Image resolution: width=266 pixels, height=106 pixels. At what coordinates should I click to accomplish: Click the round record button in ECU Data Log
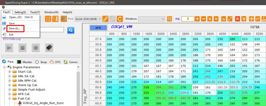click(36, 48)
